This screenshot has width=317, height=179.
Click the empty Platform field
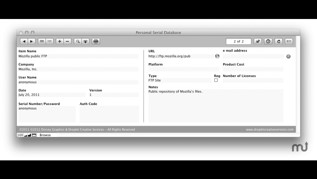(x=184, y=69)
